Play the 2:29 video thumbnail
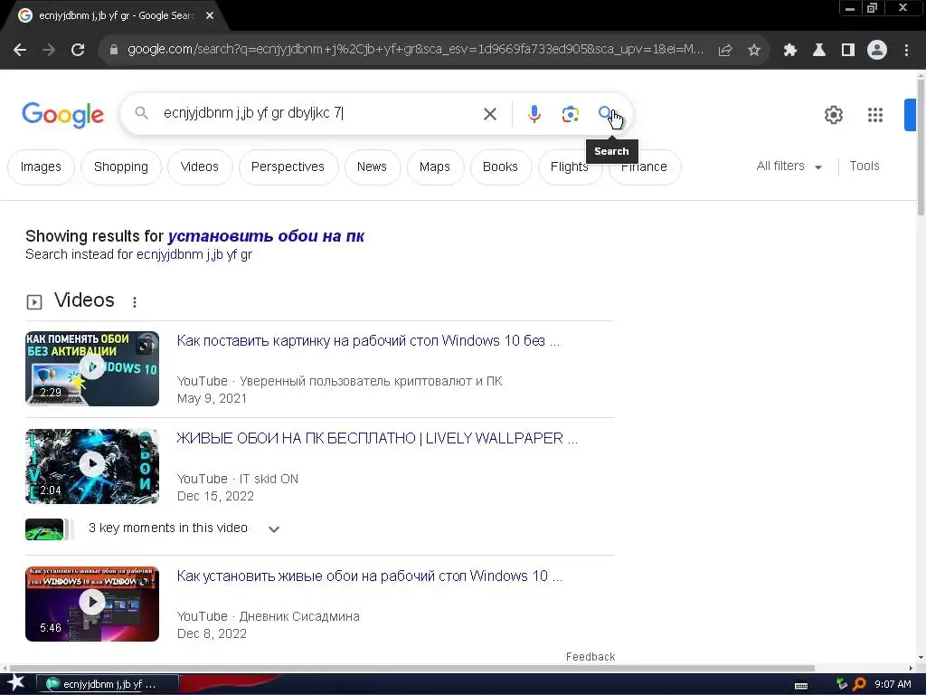The height and width of the screenshot is (695, 926). click(x=92, y=369)
